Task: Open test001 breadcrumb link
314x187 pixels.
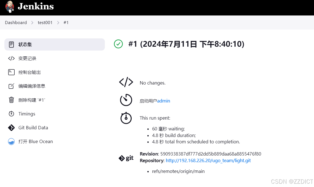Action: [x=45, y=22]
